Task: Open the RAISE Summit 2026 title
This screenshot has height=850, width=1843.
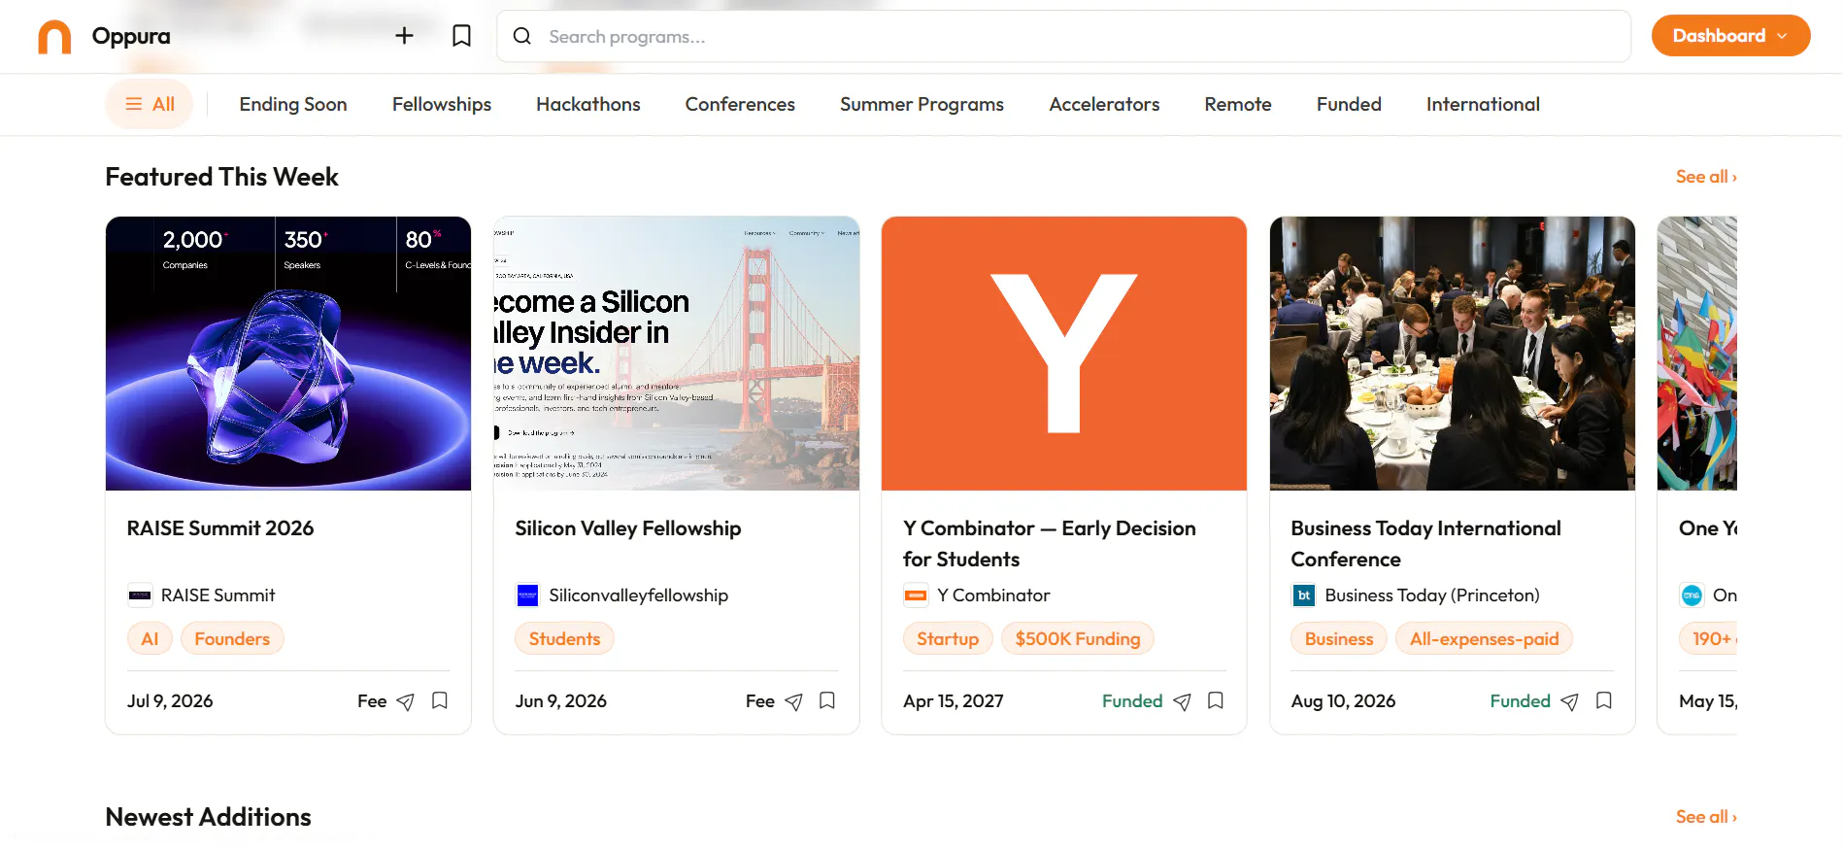Action: click(x=220, y=528)
